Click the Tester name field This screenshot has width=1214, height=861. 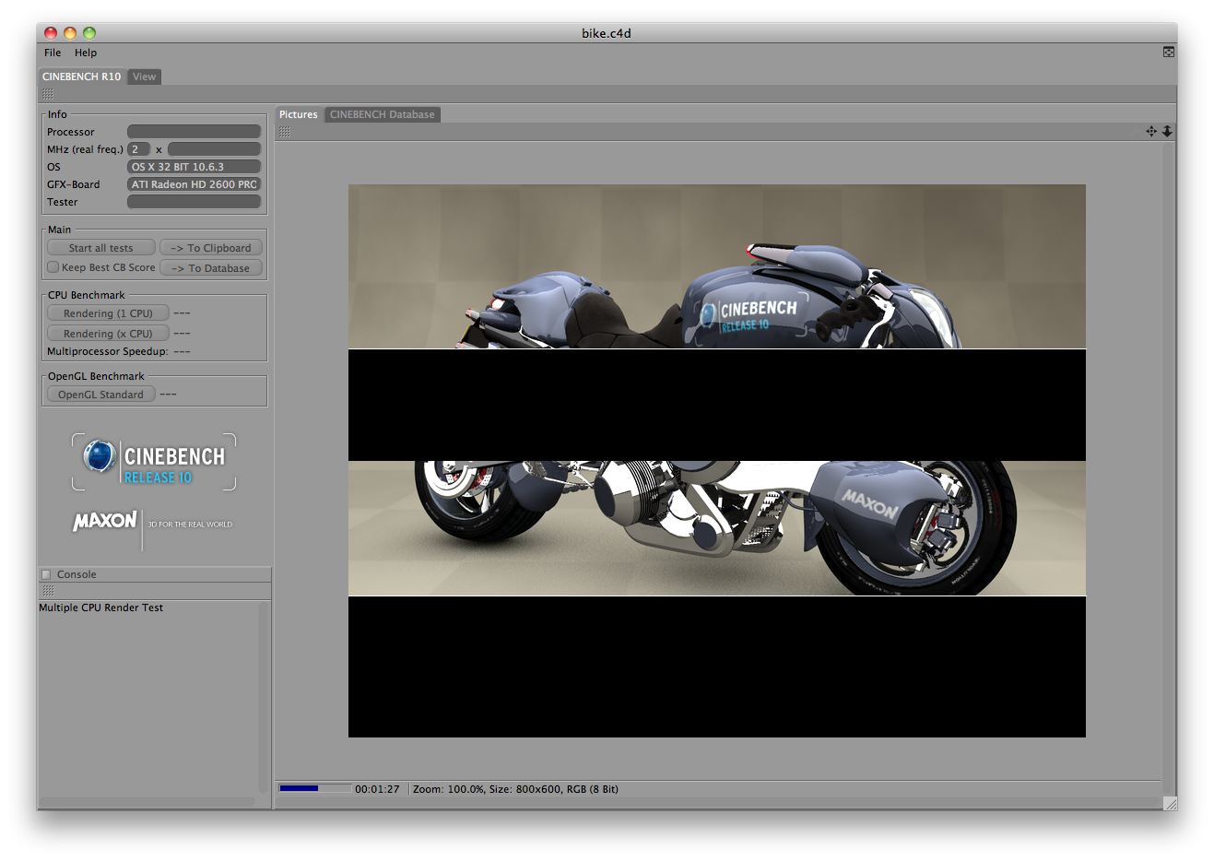pos(194,202)
